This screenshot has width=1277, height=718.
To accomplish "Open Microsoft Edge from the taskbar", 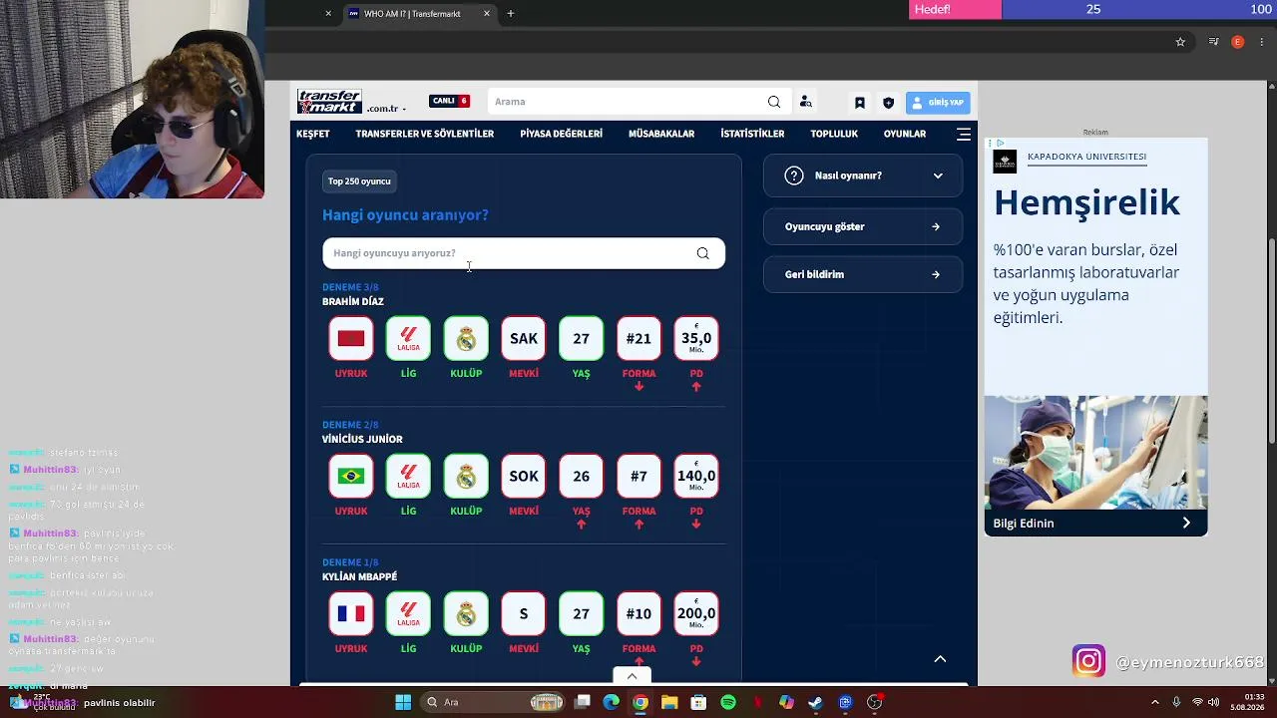I will pos(612,702).
